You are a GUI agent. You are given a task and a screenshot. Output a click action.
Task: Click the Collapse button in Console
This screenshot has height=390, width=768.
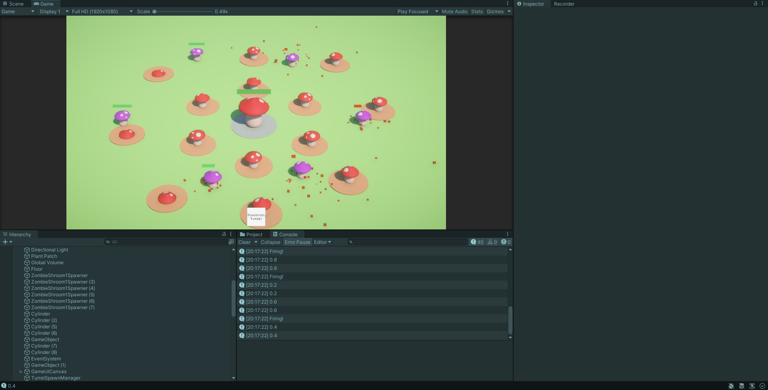click(270, 242)
